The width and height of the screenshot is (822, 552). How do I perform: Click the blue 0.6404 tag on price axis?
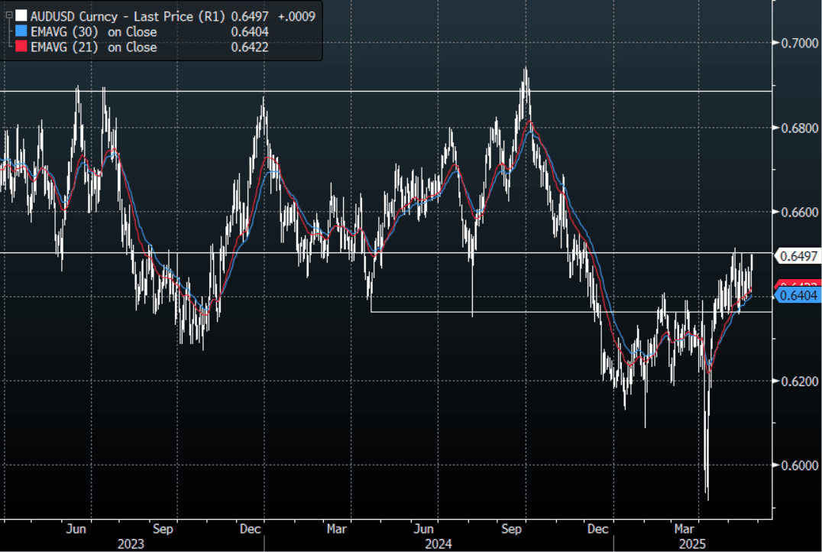tap(798, 295)
